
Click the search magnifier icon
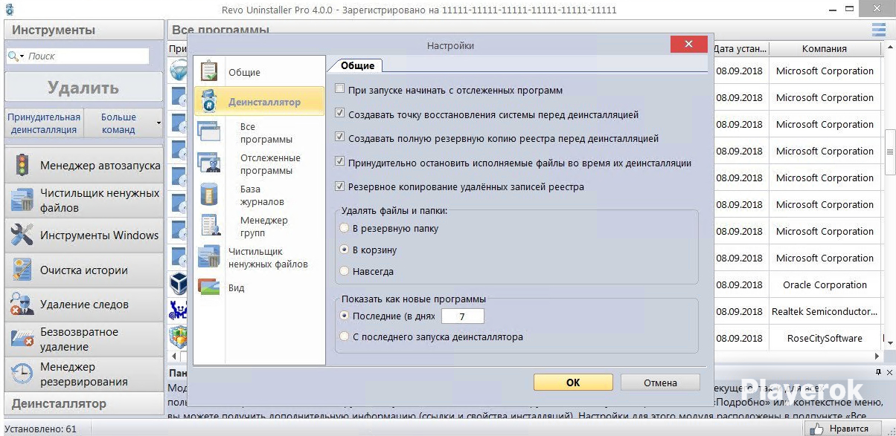13,56
